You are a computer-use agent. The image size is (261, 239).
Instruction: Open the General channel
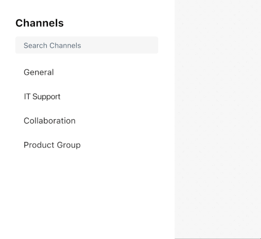click(x=86, y=72)
